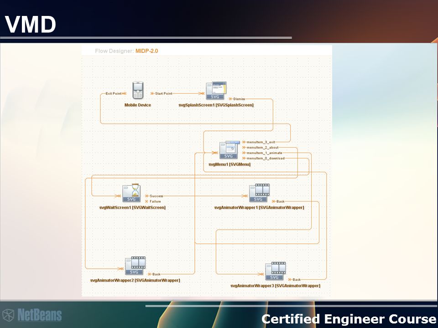
Task: Click the Success connector pin
Action: coord(146,196)
